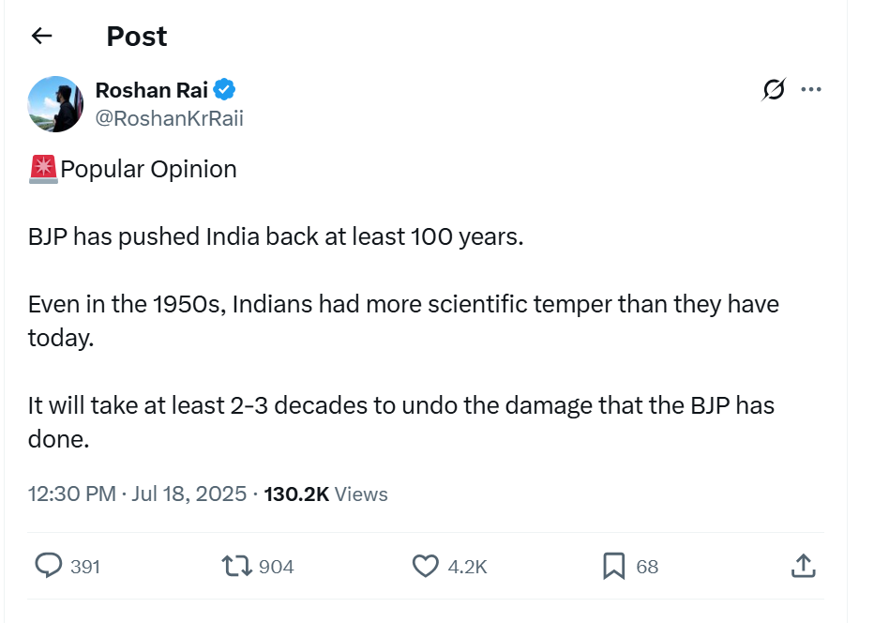Click the 904 reposts count

[x=276, y=567]
